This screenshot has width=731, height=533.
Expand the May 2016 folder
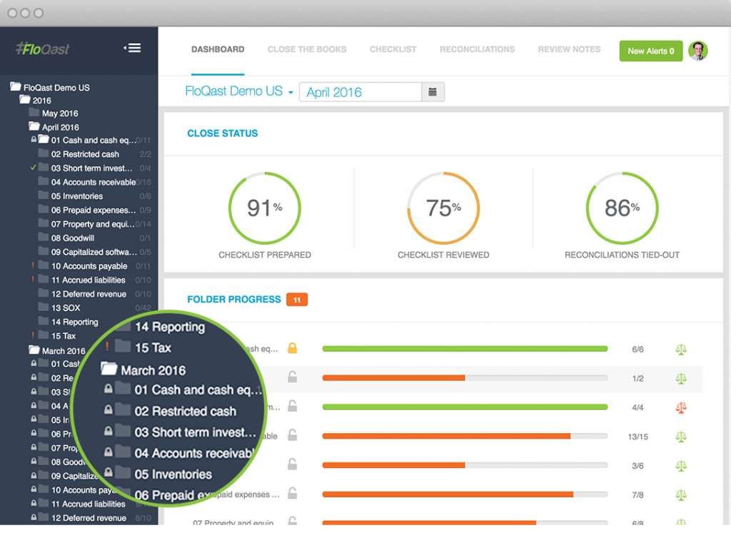[x=34, y=113]
